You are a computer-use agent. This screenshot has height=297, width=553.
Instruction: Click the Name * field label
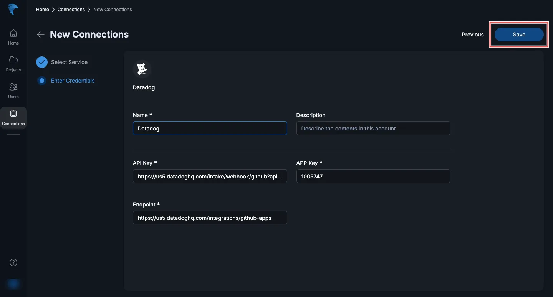pyautogui.click(x=142, y=115)
